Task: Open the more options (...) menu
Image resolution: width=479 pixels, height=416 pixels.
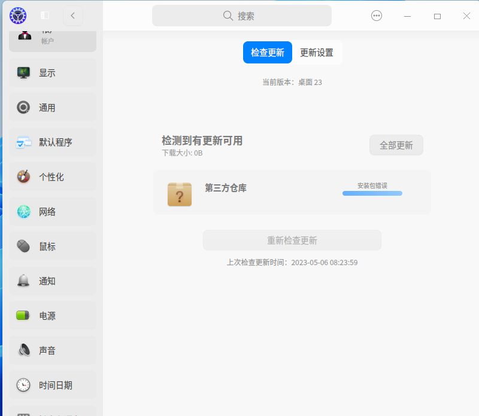Action: point(376,16)
